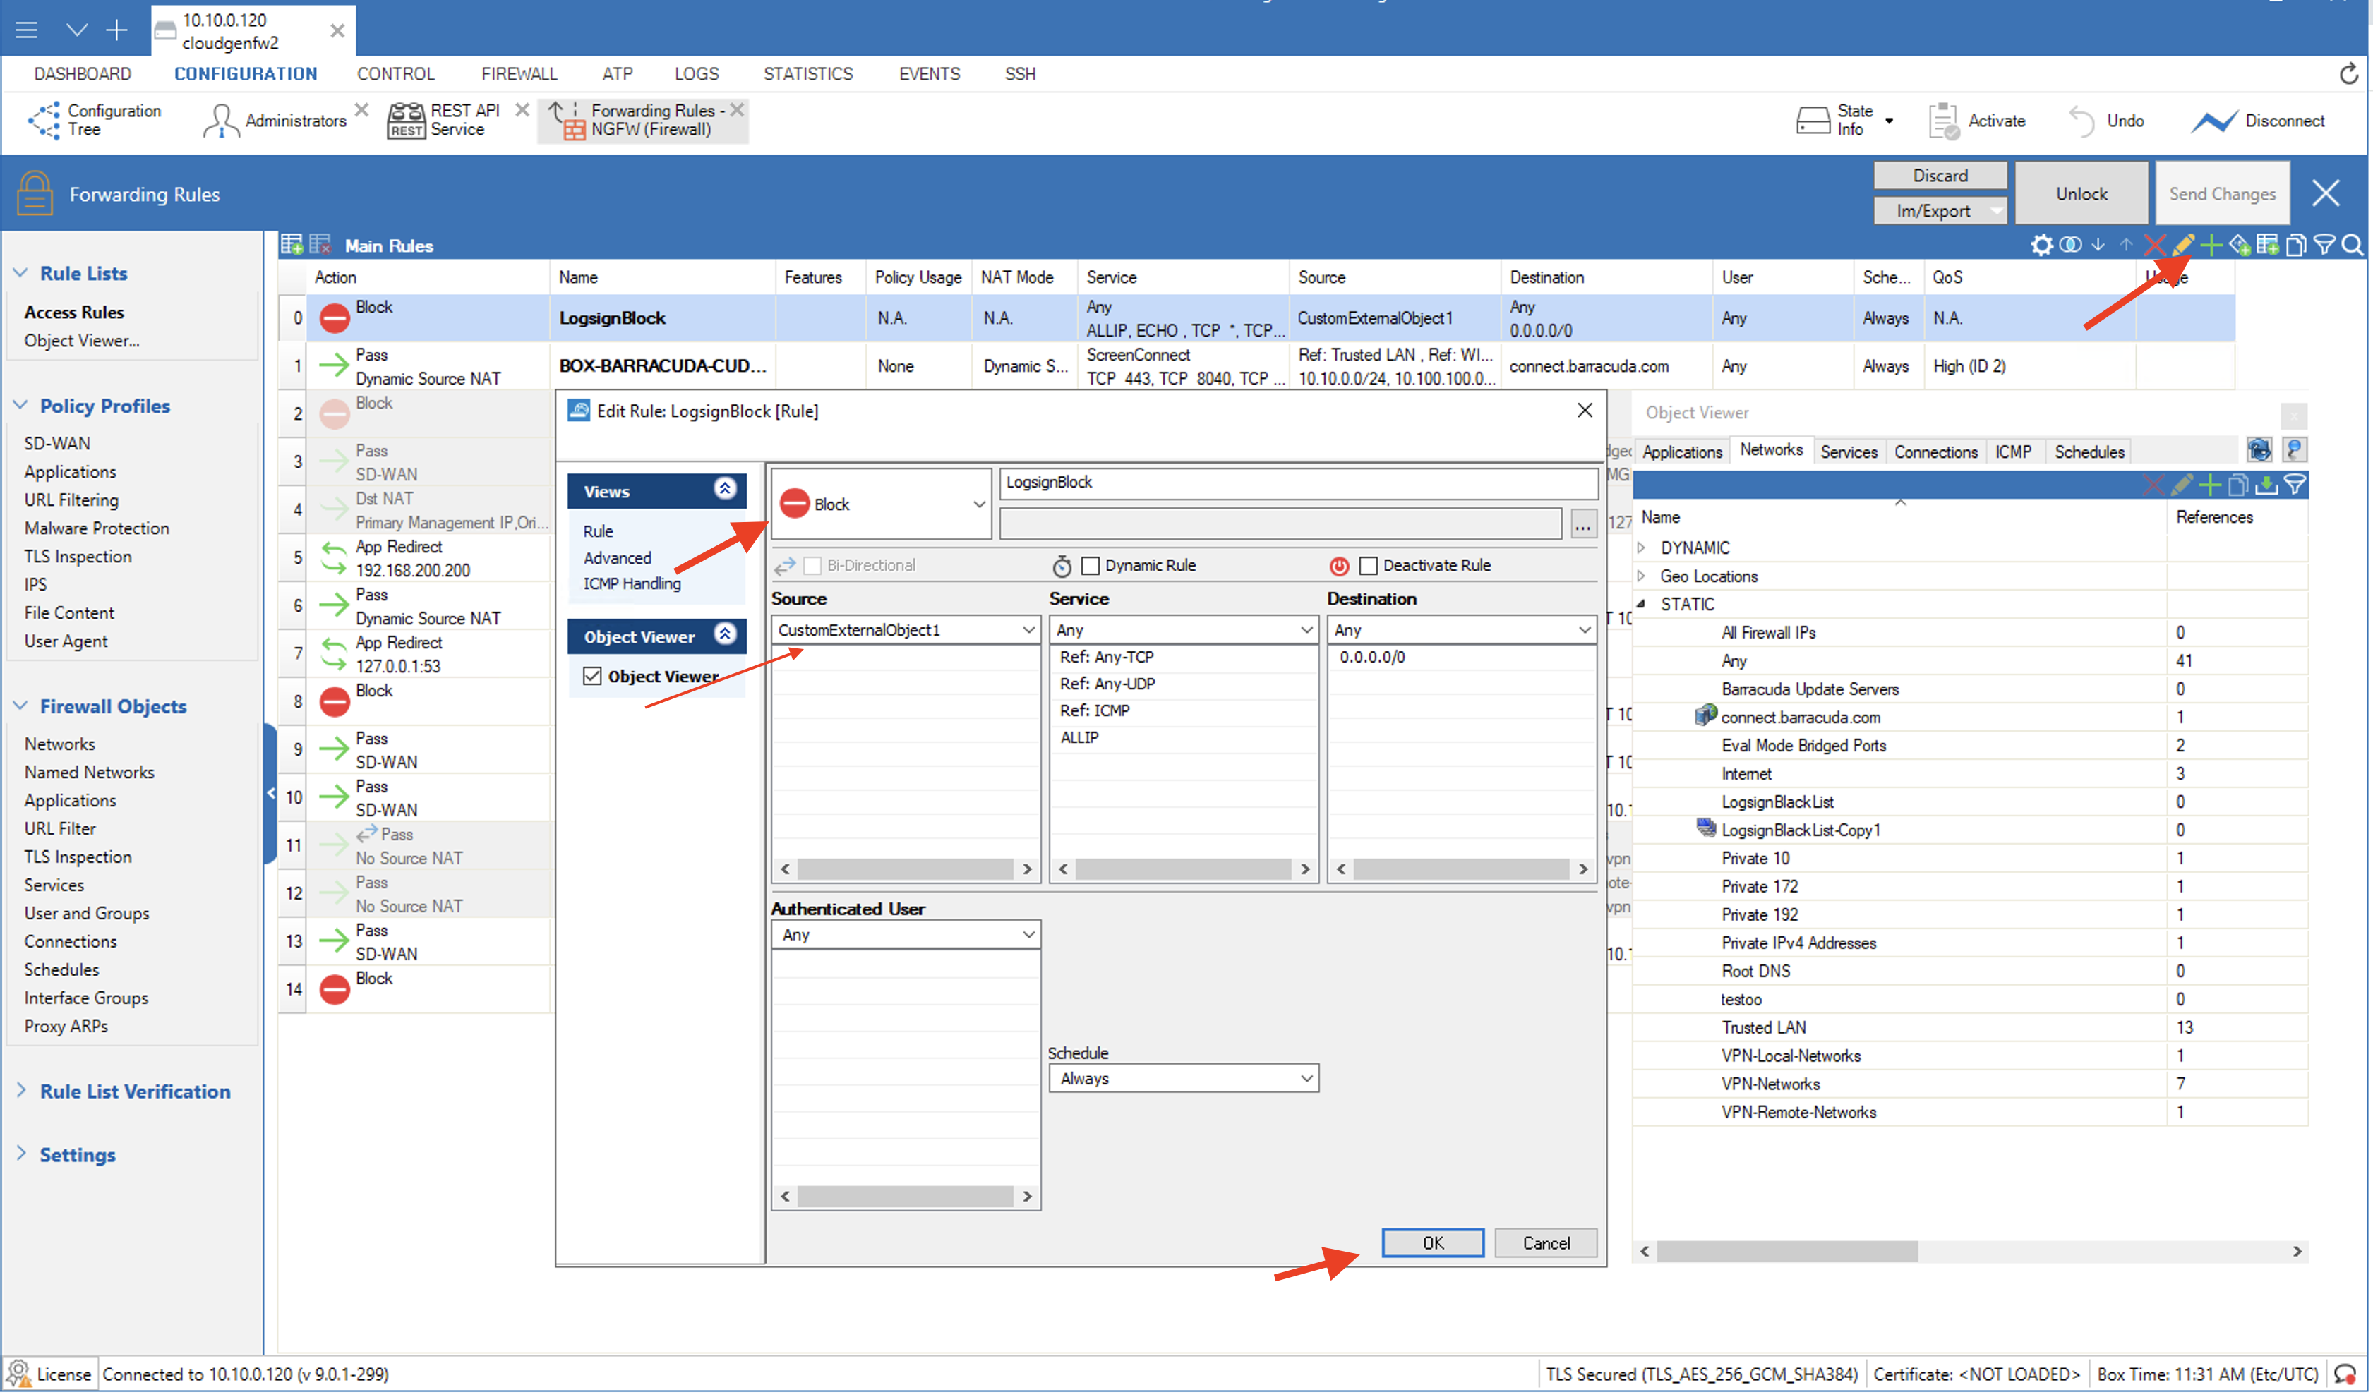Add new rule with green plus icon
Image resolution: width=2373 pixels, height=1397 pixels.
click(2211, 246)
